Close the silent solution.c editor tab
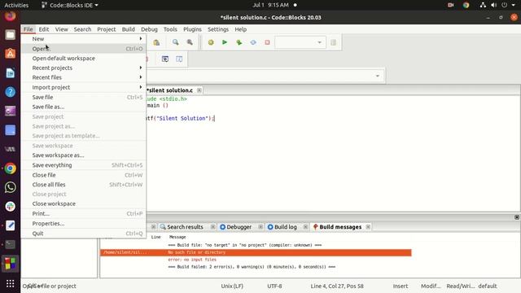This screenshot has width=521, height=293. click(x=199, y=90)
